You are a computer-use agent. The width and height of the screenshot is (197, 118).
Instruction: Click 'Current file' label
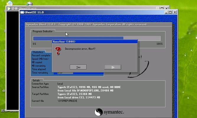tap(38, 101)
